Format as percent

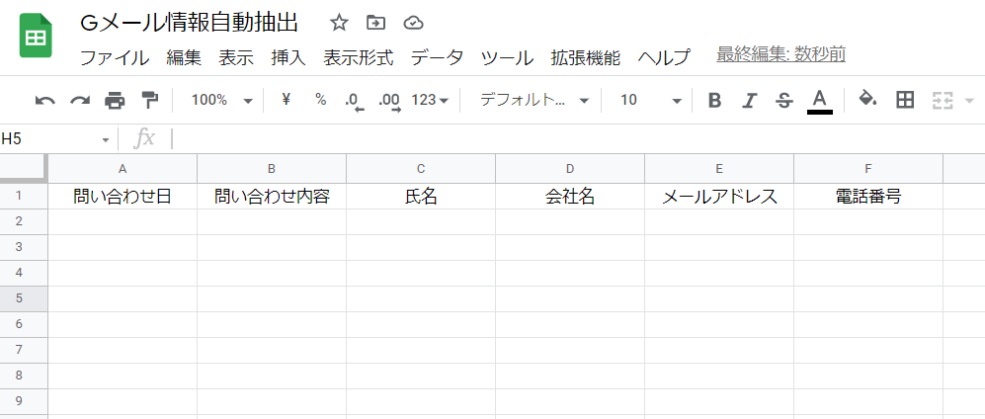pos(321,99)
